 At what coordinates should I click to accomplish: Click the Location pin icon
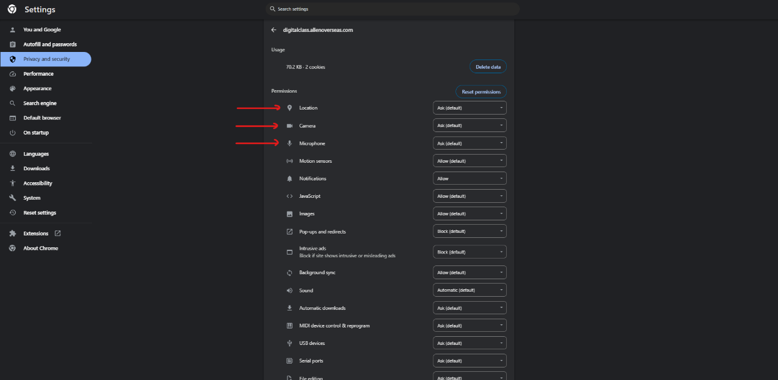[289, 108]
